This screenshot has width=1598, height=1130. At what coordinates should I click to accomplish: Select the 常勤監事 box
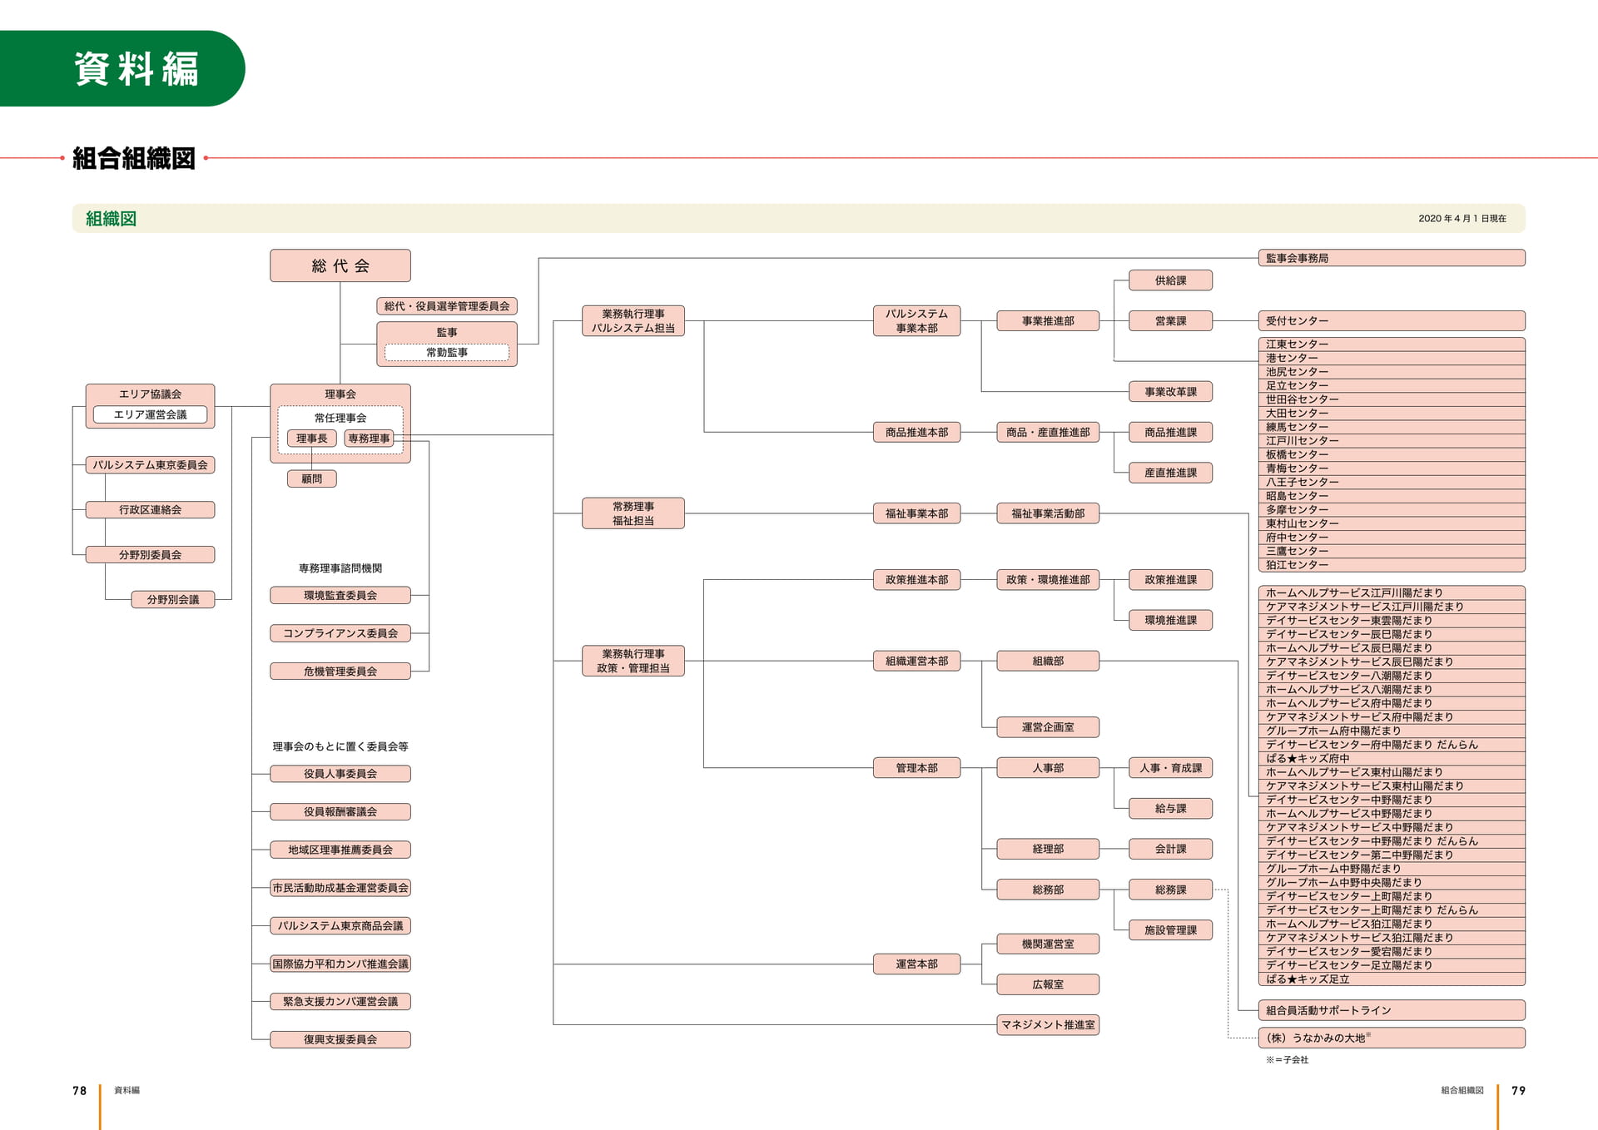(447, 352)
